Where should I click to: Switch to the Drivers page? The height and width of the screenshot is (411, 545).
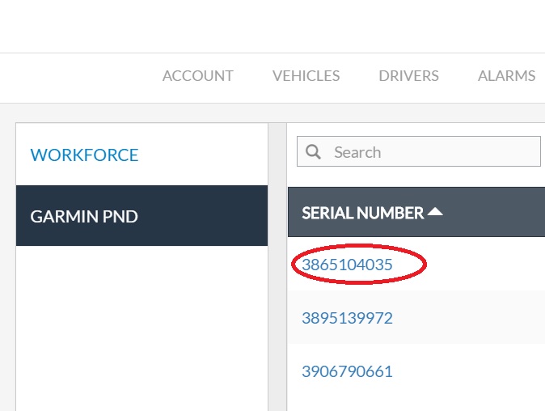[408, 76]
